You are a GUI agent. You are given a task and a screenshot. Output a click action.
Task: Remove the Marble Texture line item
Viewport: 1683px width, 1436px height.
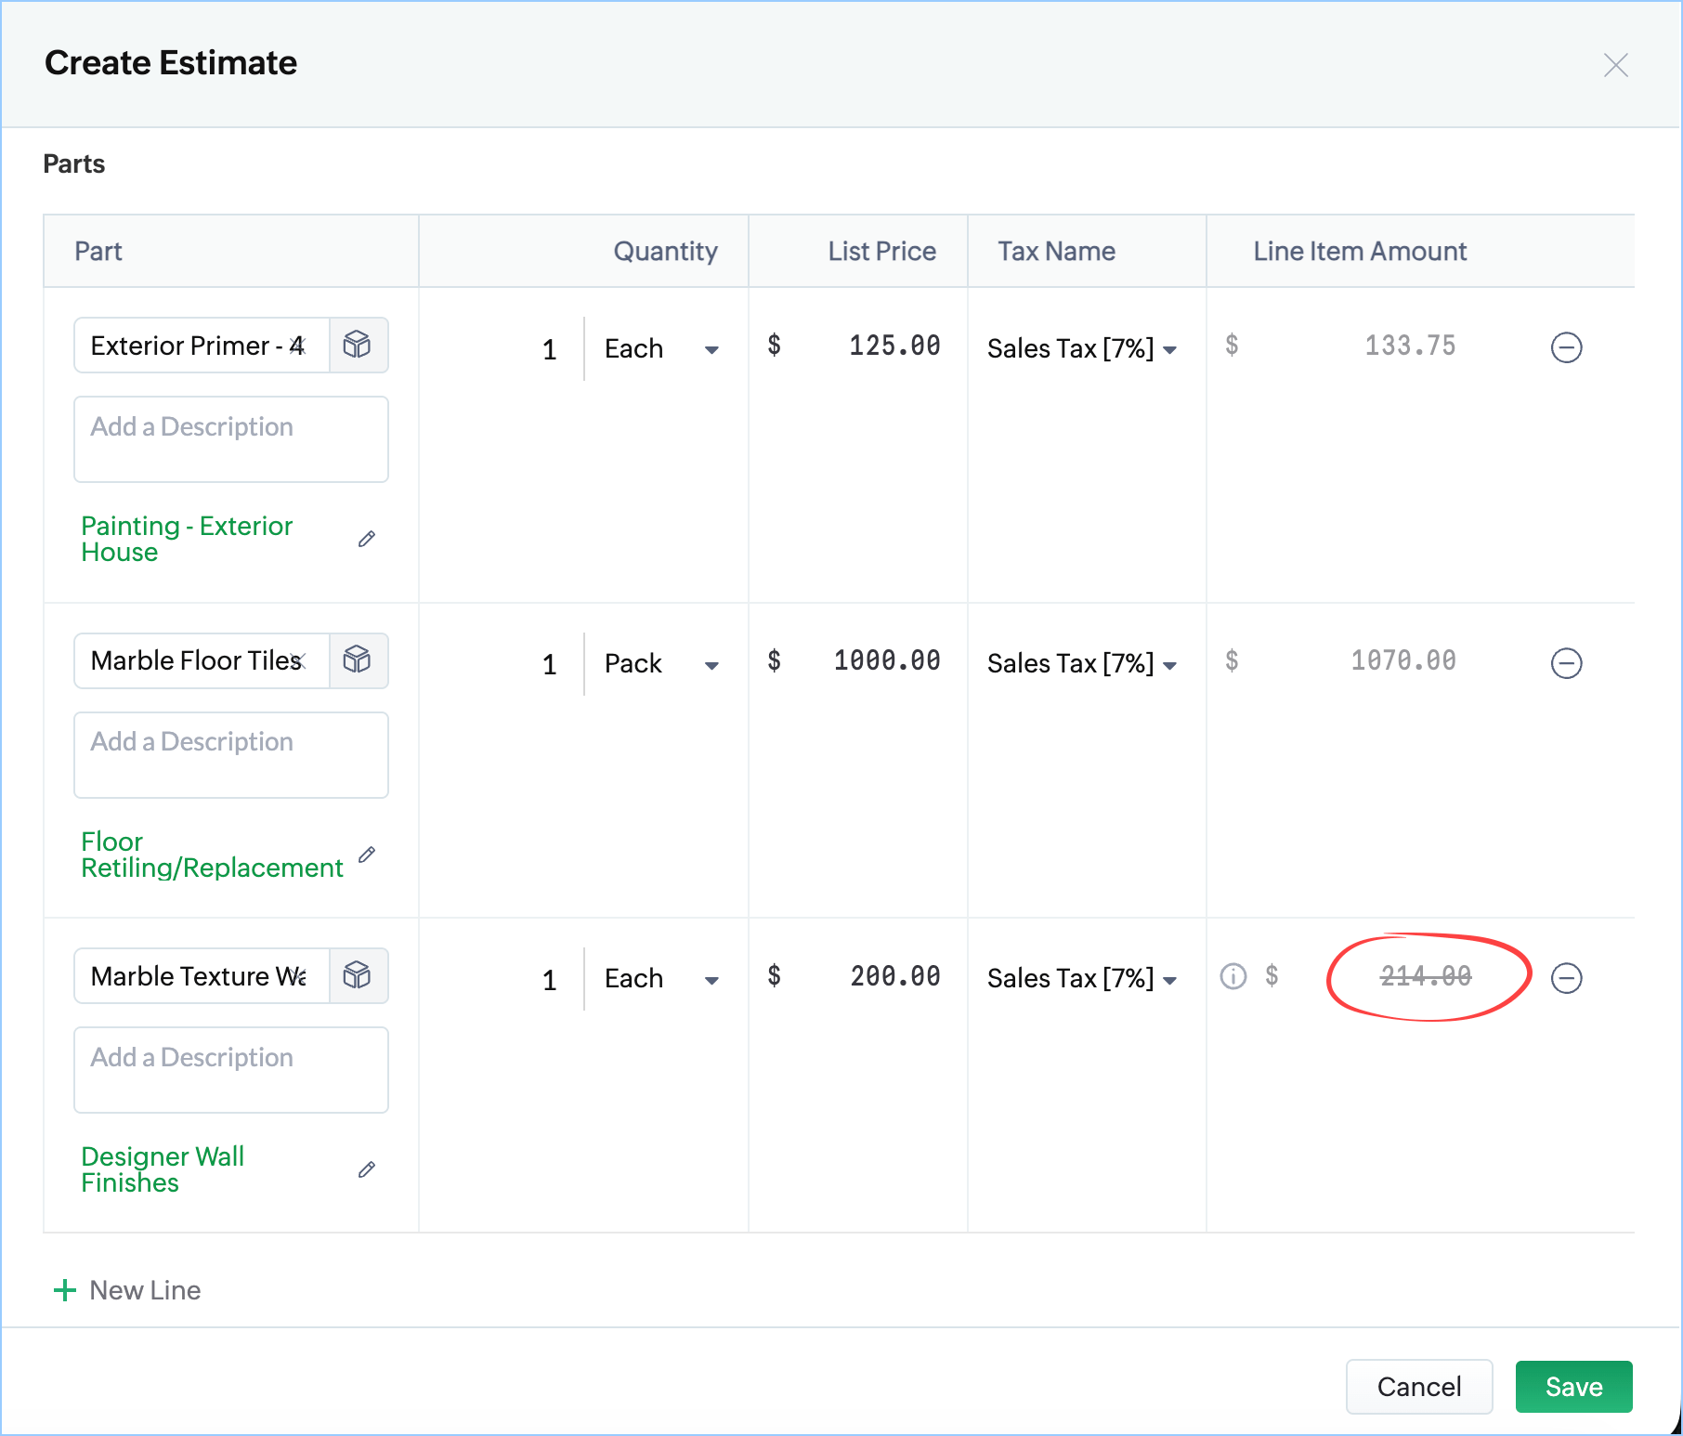pos(1566,978)
